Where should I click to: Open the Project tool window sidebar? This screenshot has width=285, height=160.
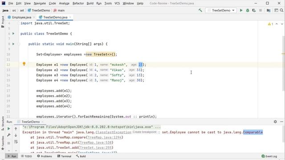coord(3,22)
